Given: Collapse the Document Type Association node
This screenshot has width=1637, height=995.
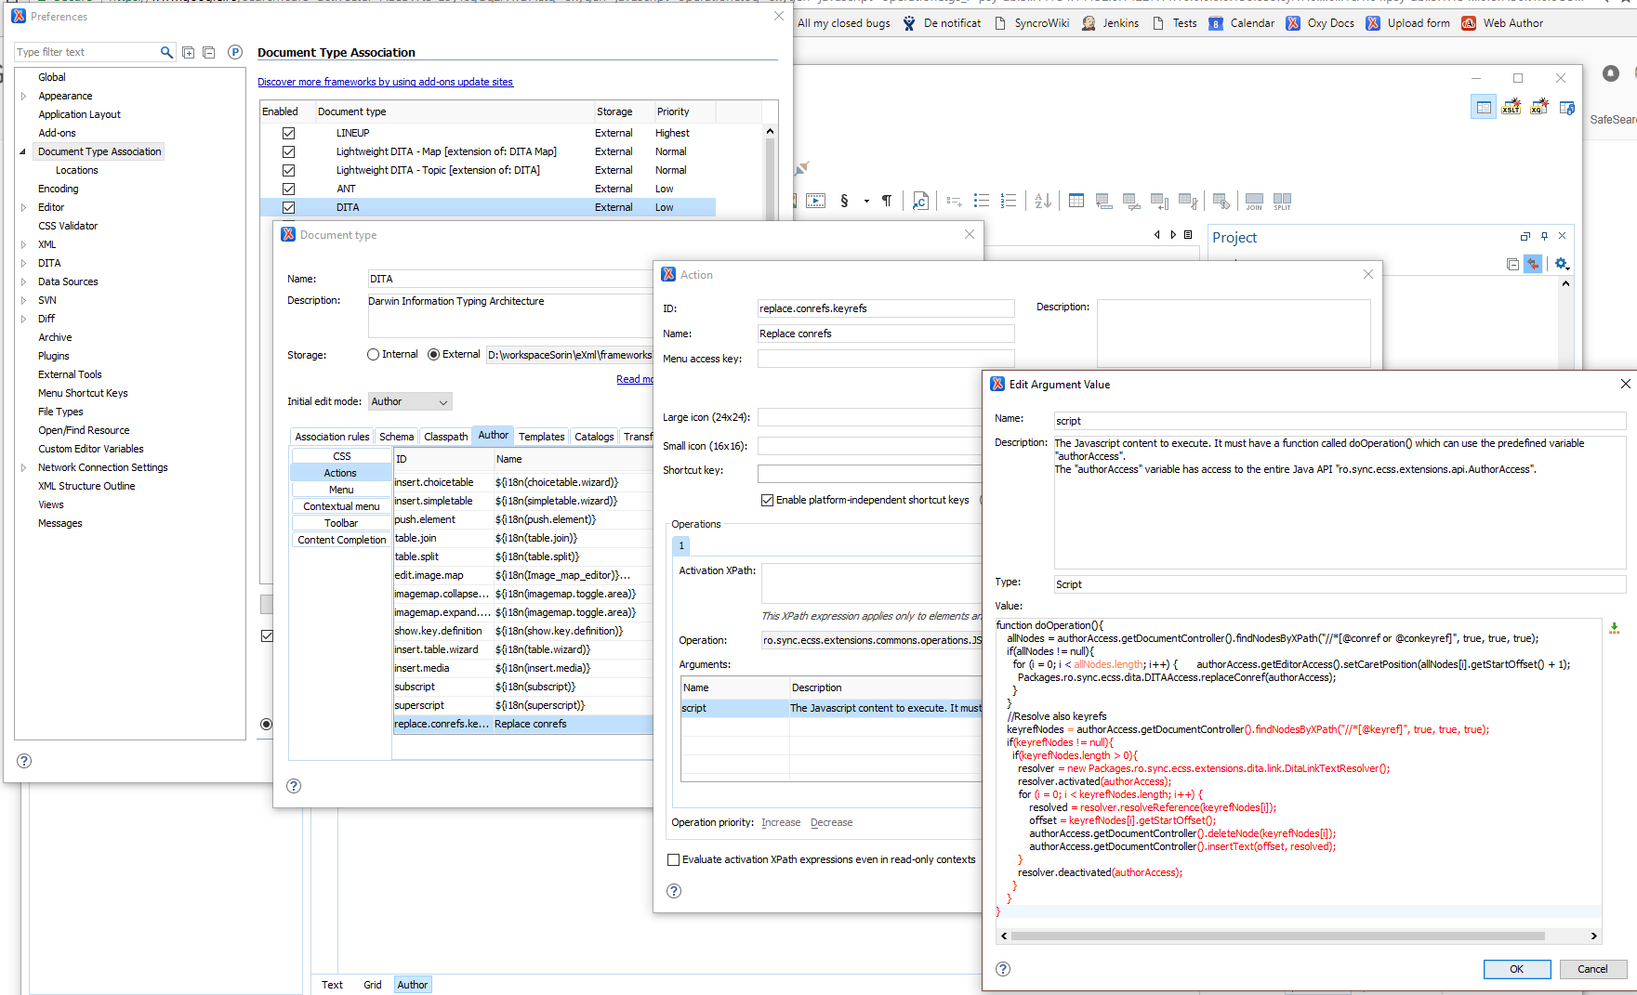Looking at the screenshot, I should pyautogui.click(x=23, y=151).
